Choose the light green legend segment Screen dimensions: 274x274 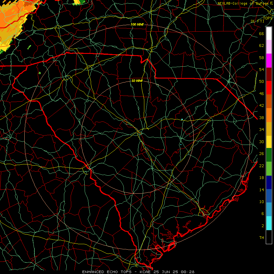tap(269, 169)
